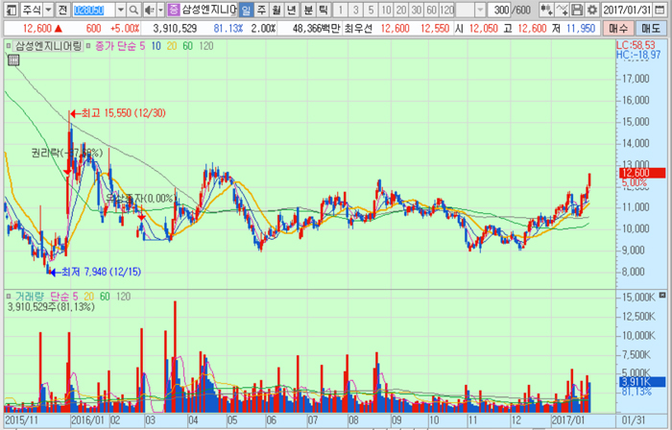Image resolution: width=672 pixels, height=430 pixels.
Task: Select the 년 (yearly) period tab
Action: (292, 10)
